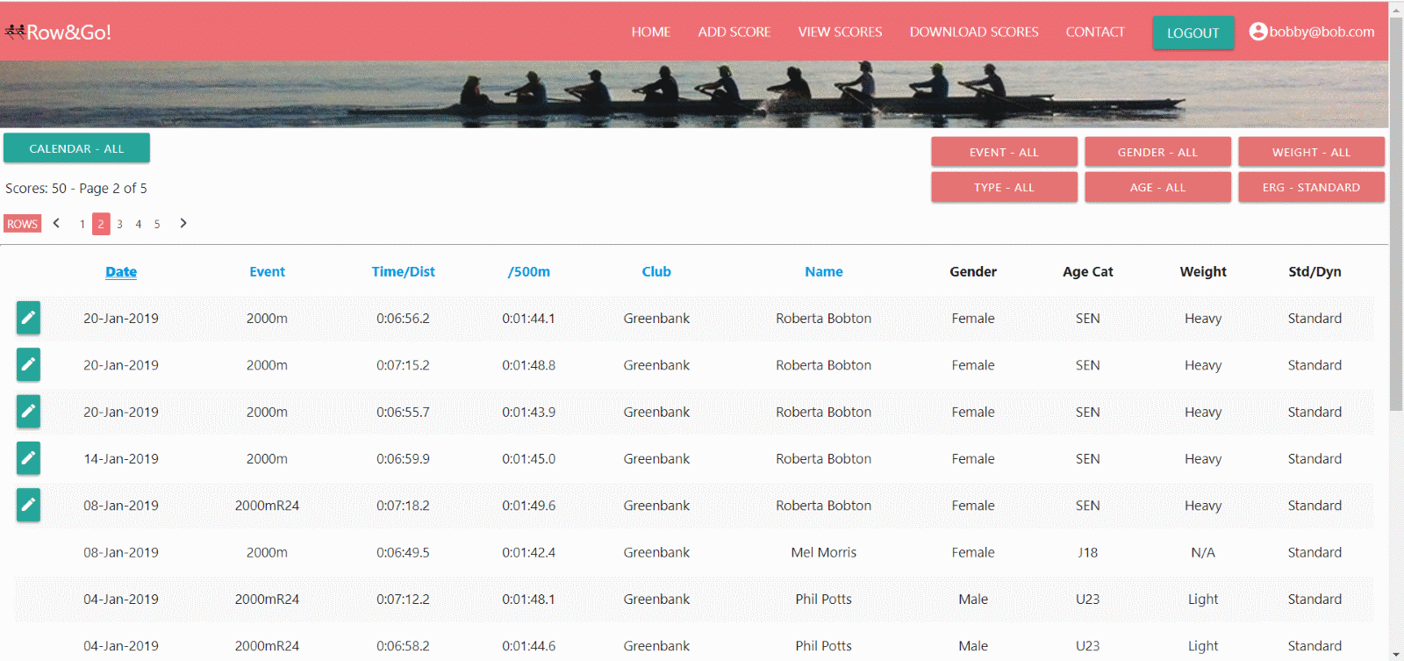Open the GENDER - ALL filter
The width and height of the screenshot is (1404, 661).
point(1157,152)
